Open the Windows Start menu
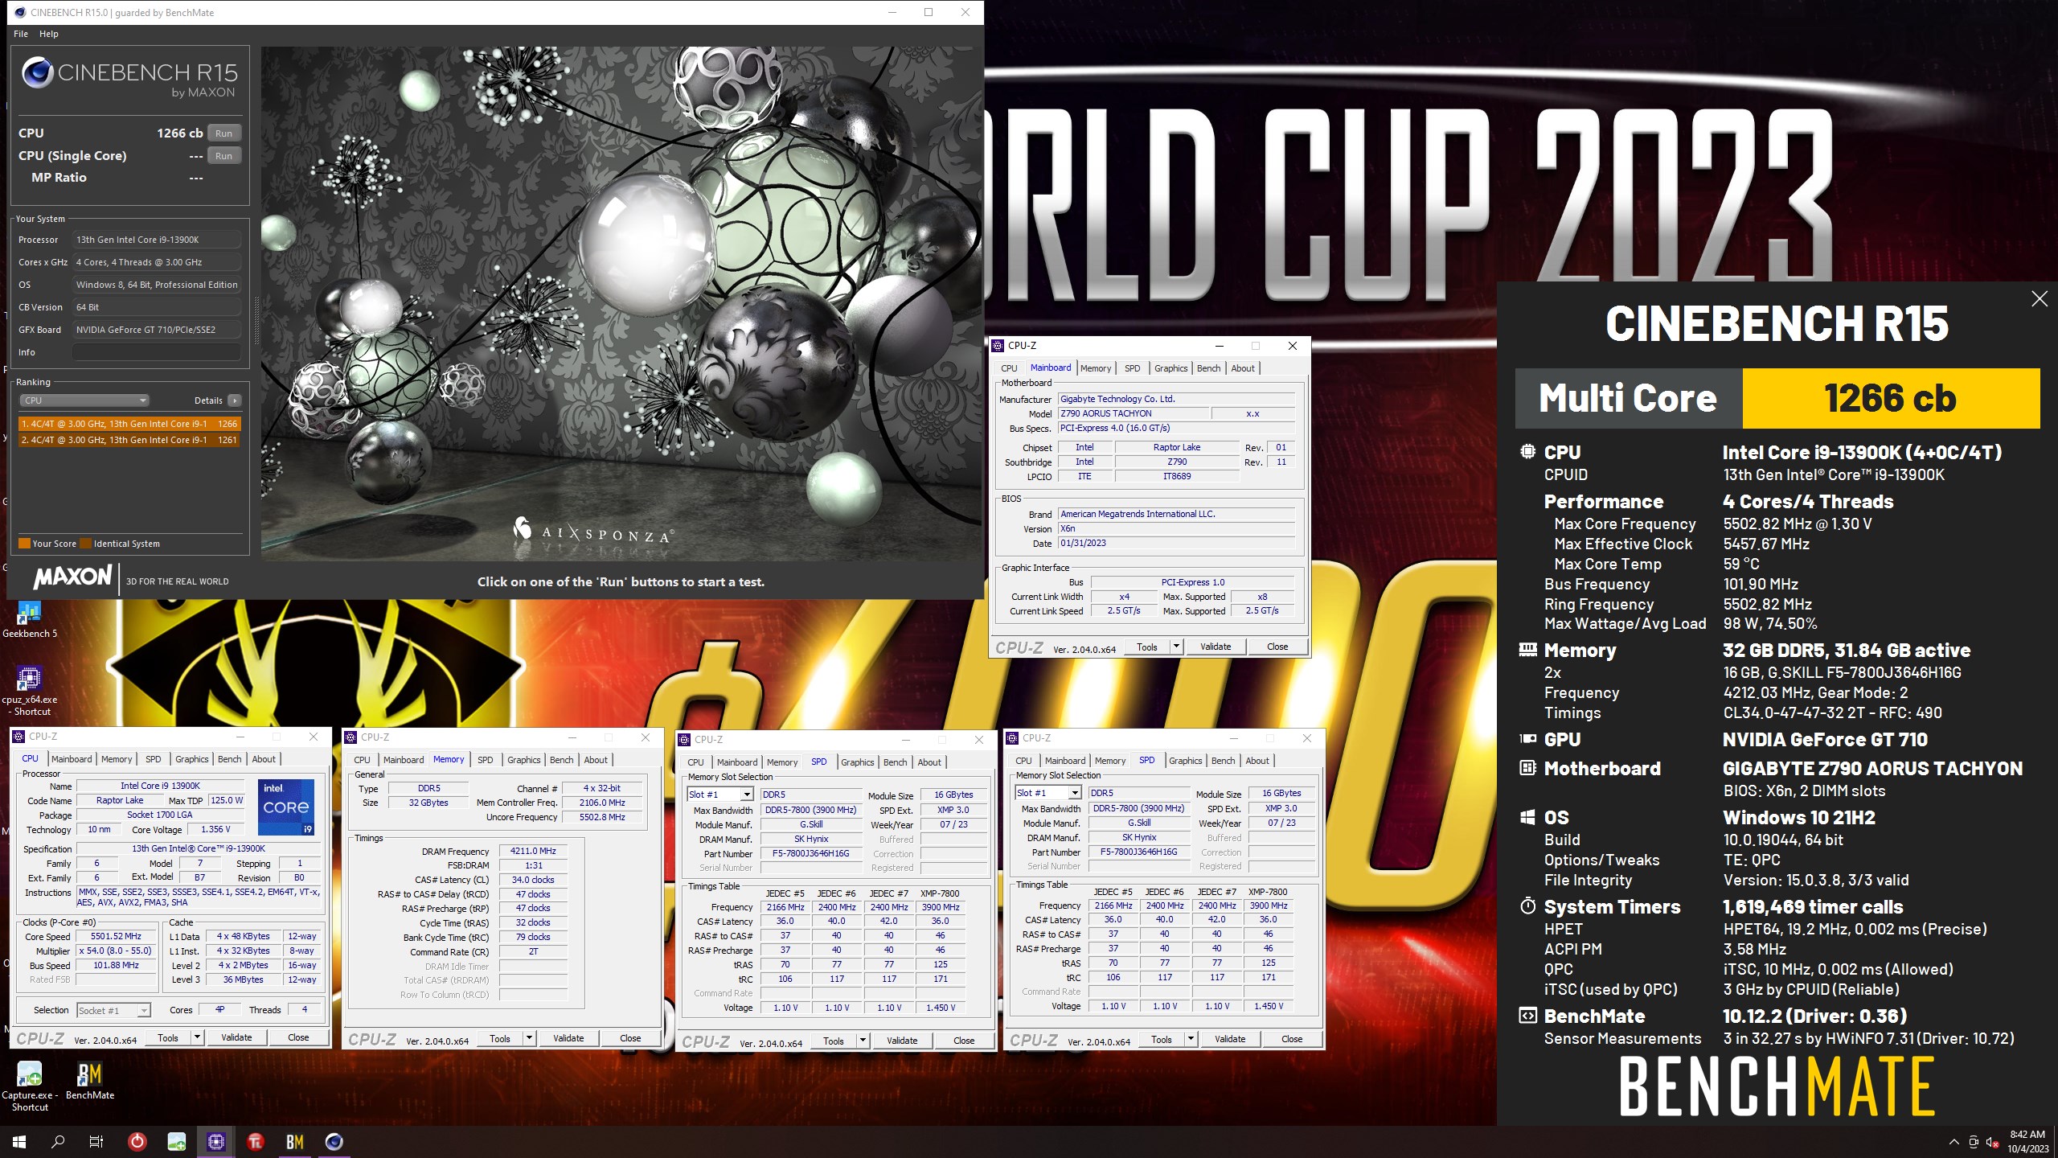The image size is (2058, 1158). [19, 1141]
